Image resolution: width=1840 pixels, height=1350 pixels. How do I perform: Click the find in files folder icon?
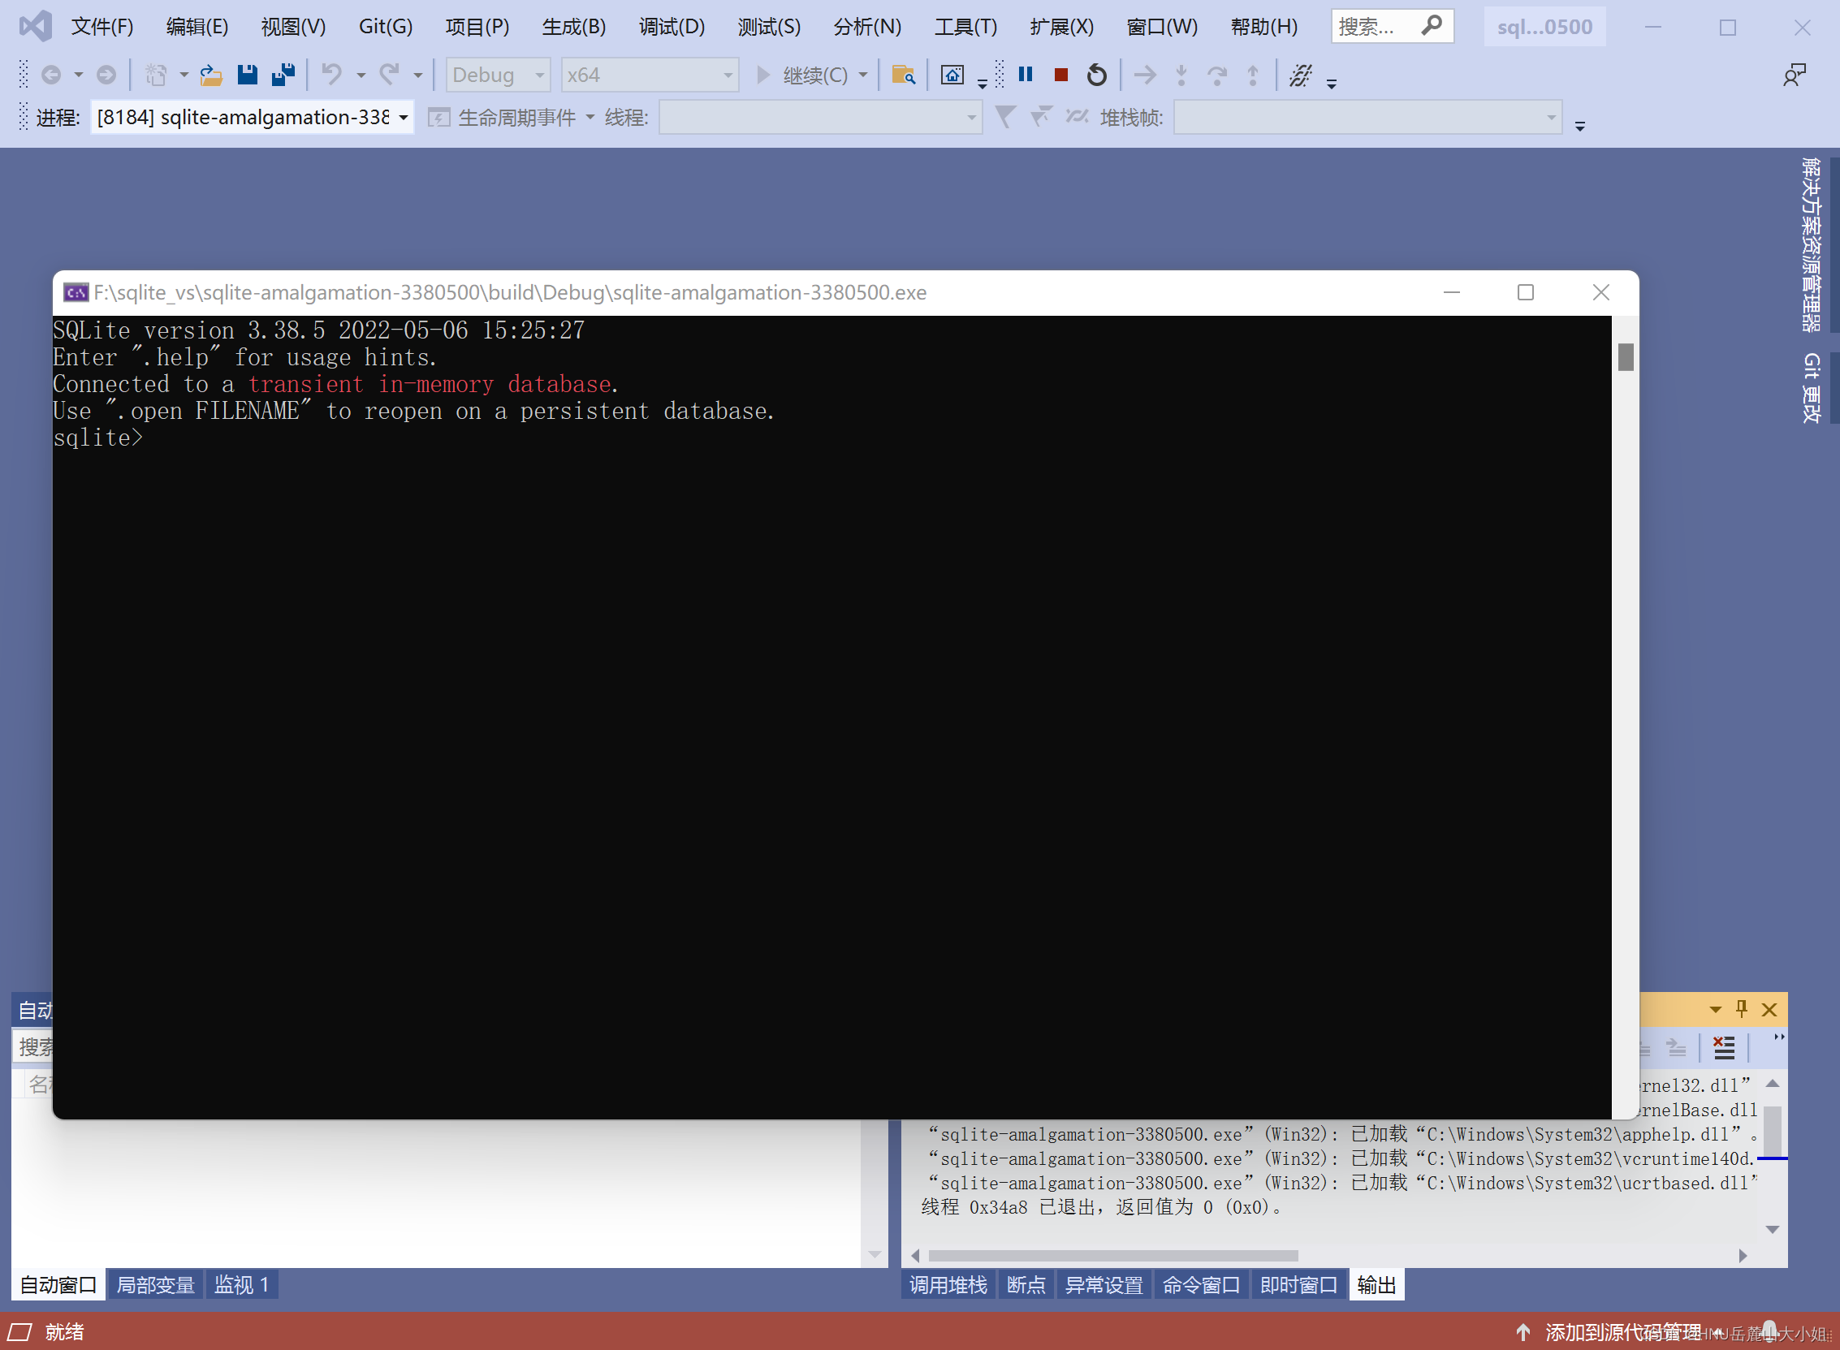coord(903,75)
